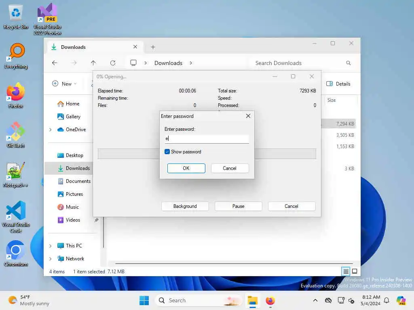The image size is (414, 310).
Task: Close the Downloads Explorer tab
Action: 135,47
